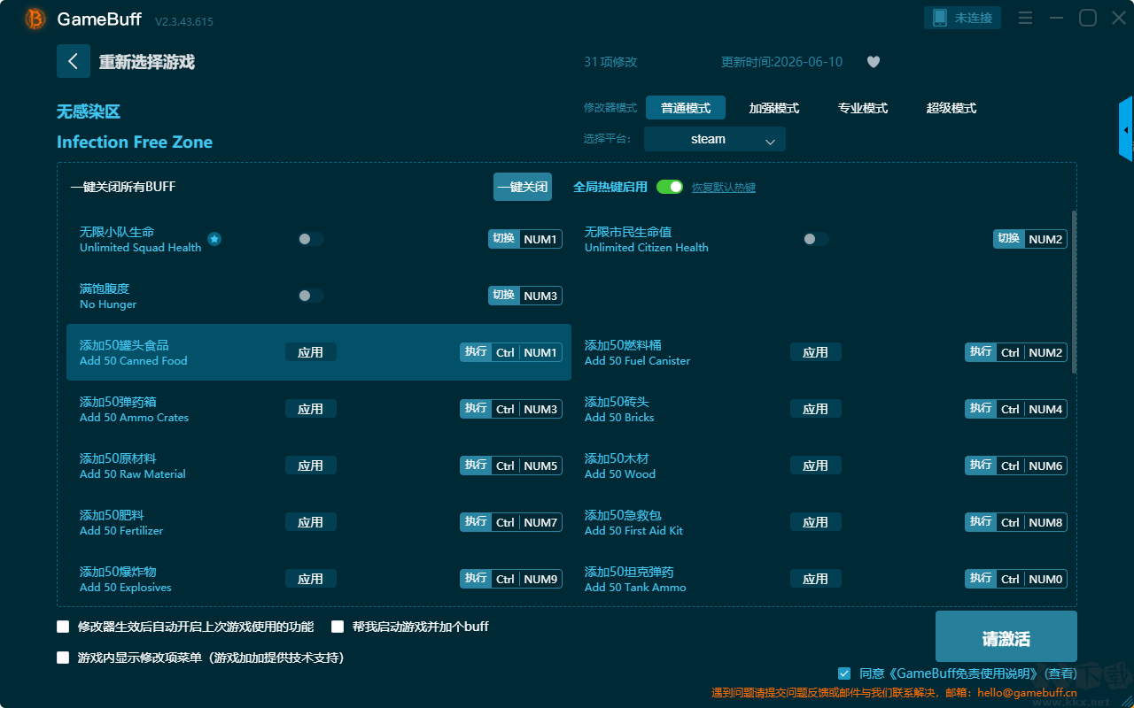The height and width of the screenshot is (708, 1134).
Task: Toggle Unlimited Squad Health switch
Action: coord(311,239)
